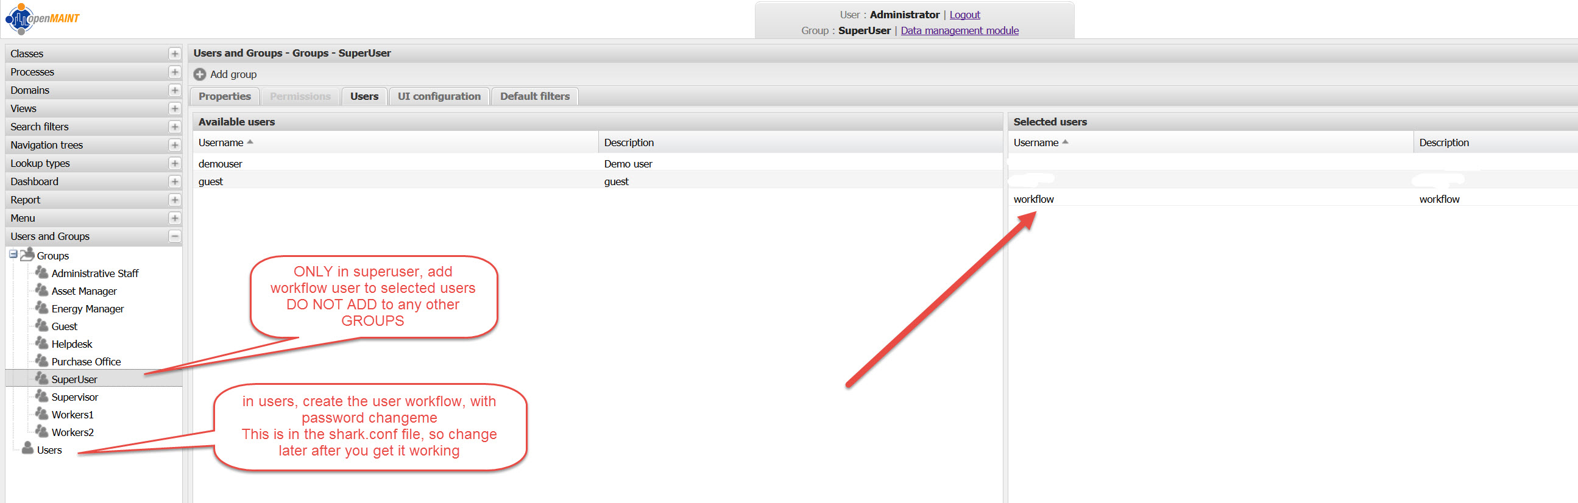The image size is (1578, 503).
Task: Click the Helpdesk group icon
Action: tap(41, 343)
